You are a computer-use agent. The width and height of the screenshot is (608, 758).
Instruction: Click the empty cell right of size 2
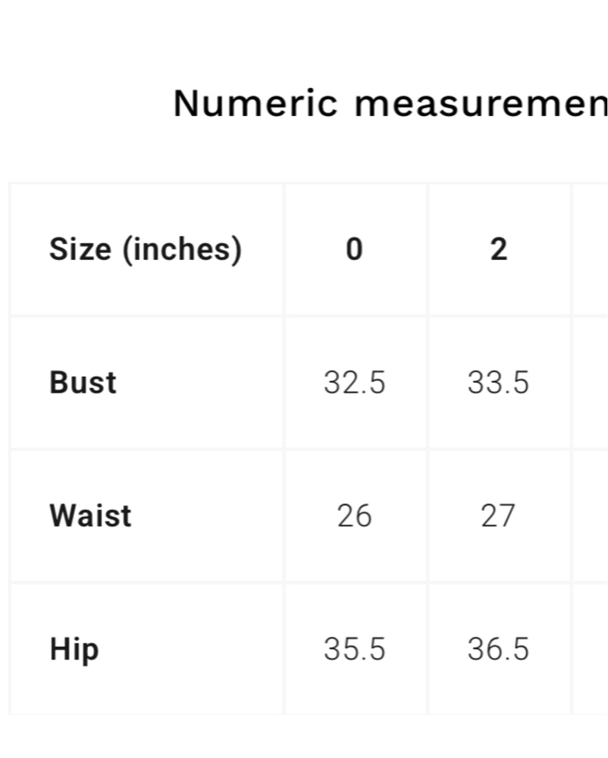pos(590,249)
